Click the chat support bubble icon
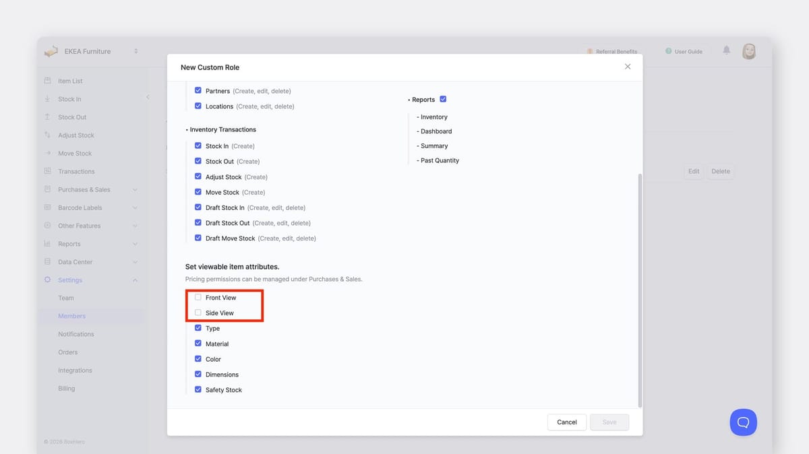809x454 pixels. [x=743, y=422]
